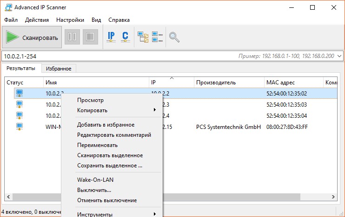Click the magnifier search icon
The width and height of the screenshot is (345, 217).
coord(174,37)
